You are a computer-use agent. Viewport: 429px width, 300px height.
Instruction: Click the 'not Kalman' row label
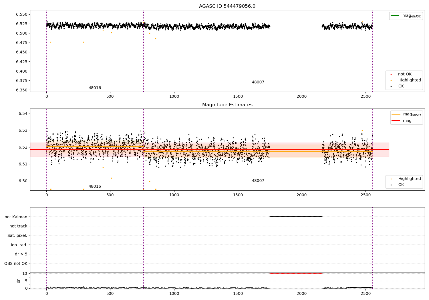tap(16, 217)
